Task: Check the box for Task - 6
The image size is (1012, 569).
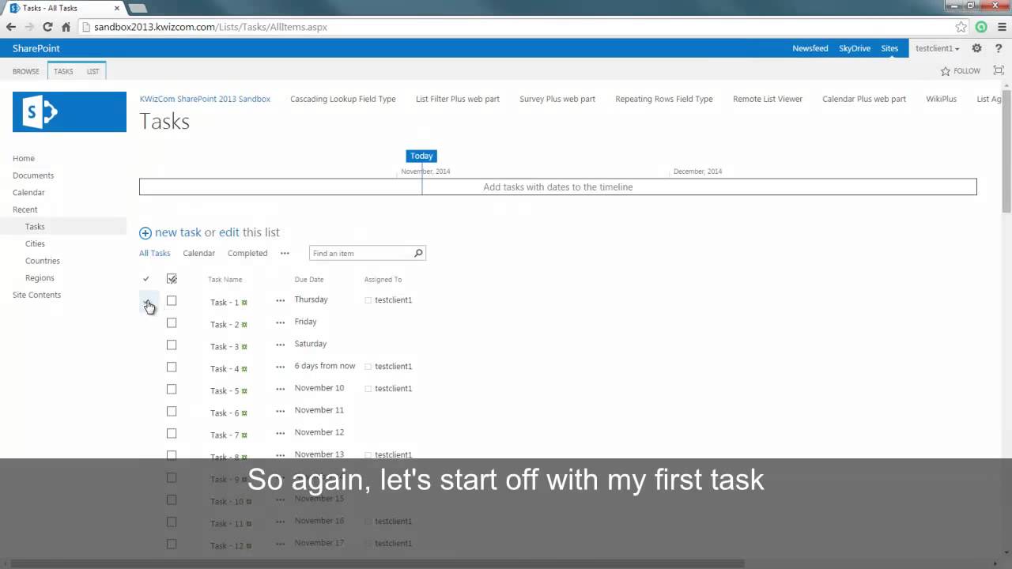Action: coord(172,411)
